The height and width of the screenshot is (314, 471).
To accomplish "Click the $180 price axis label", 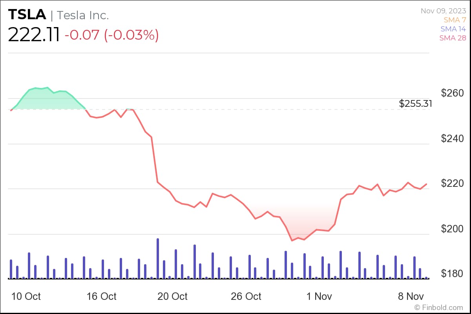I will click(452, 274).
